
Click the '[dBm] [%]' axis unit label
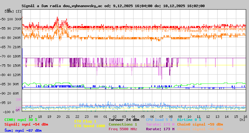tap(13, 11)
